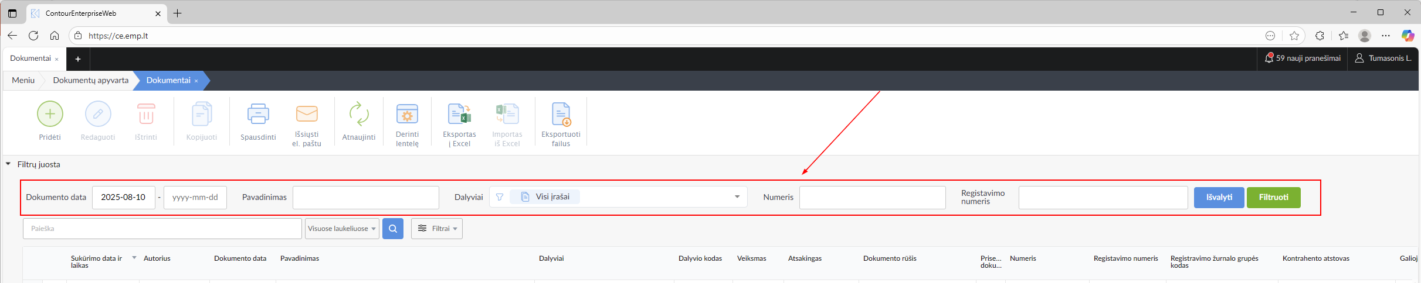Open Derinti lentelę table settings icon
Viewport: 1421px width, 283px height.
tap(407, 114)
